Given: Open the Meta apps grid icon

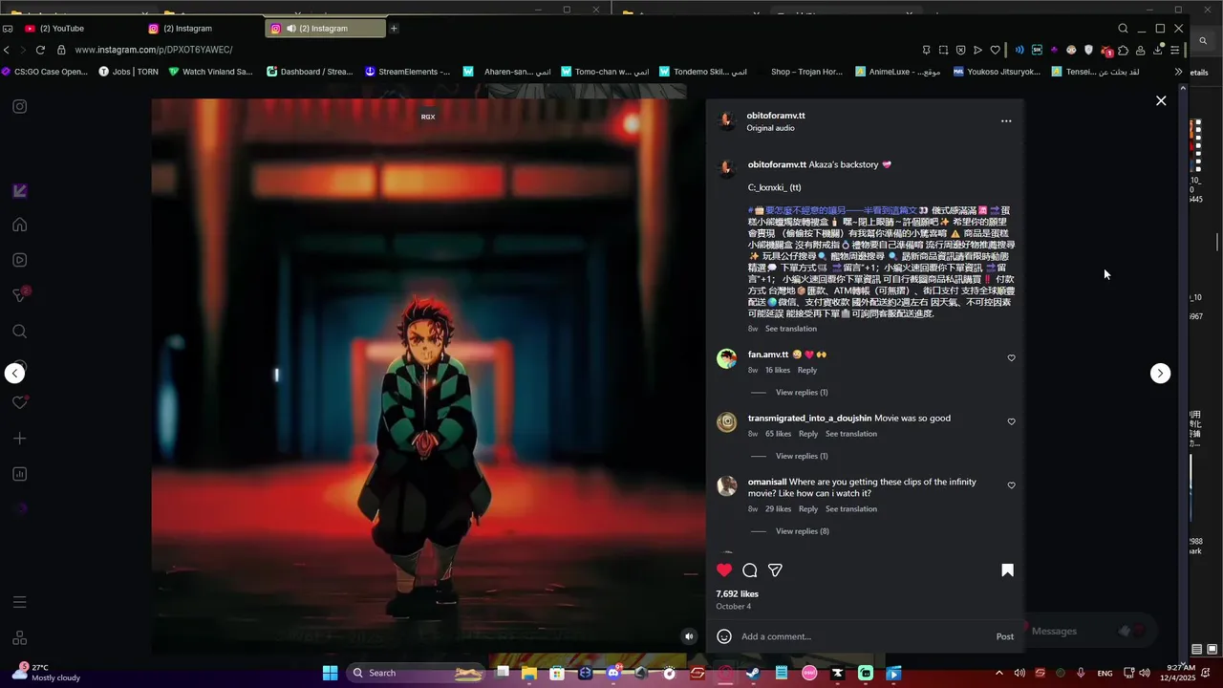Looking at the screenshot, I should tap(19, 638).
